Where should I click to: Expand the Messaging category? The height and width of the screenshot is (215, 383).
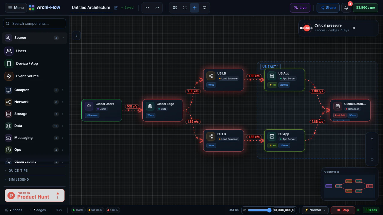(x=34, y=138)
